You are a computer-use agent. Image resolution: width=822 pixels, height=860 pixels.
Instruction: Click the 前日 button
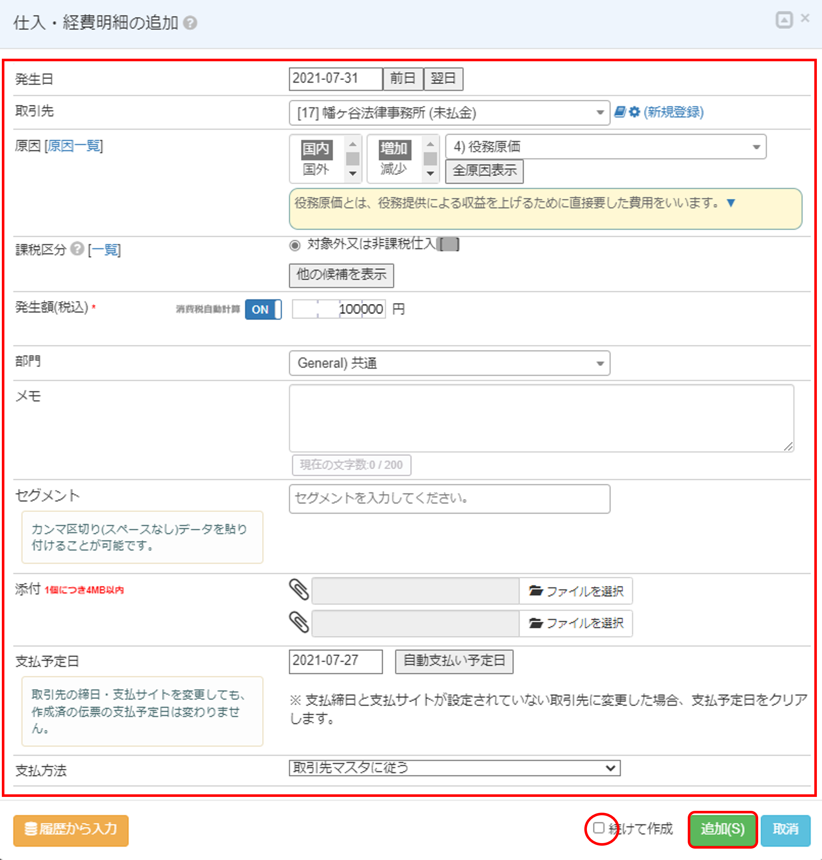click(403, 79)
